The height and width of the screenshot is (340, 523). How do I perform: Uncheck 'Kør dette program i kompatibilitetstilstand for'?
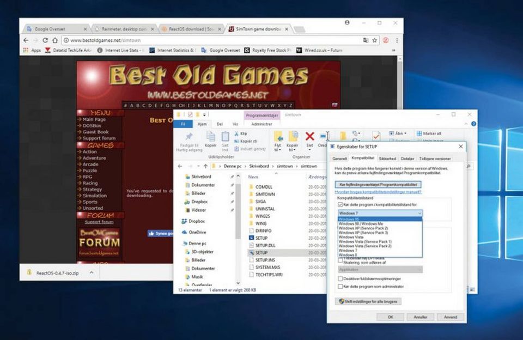(340, 204)
